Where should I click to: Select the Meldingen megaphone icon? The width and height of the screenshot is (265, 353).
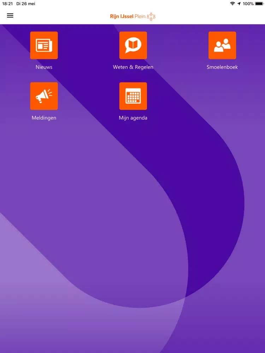click(x=44, y=96)
